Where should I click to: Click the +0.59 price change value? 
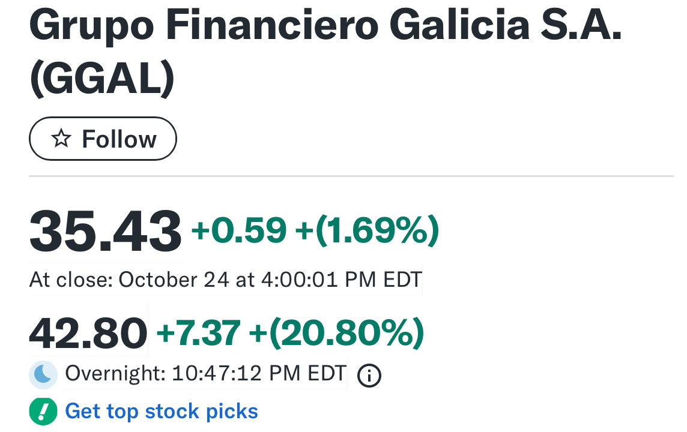click(239, 231)
